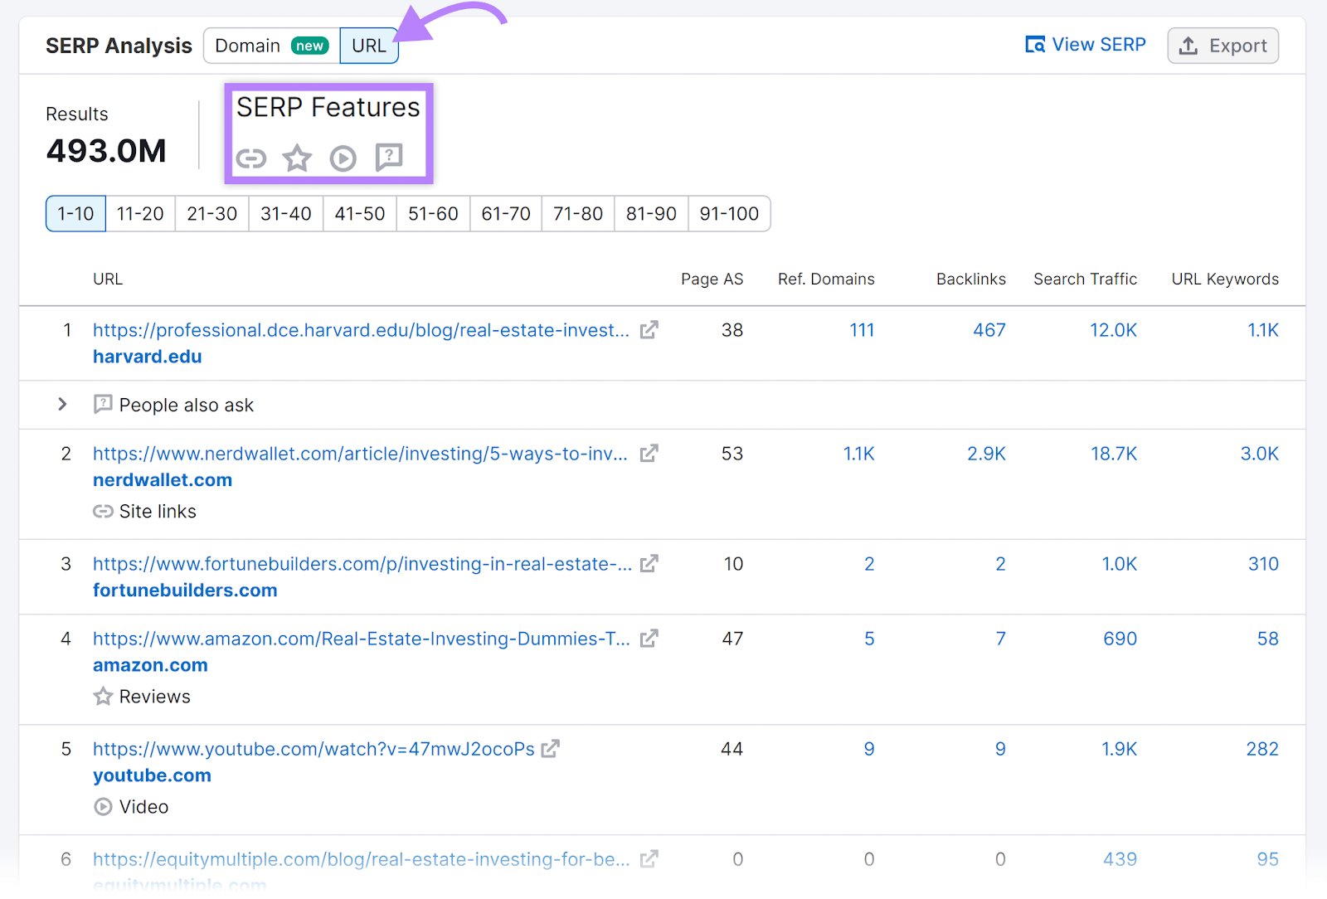This screenshot has height=899, width=1327.
Task: Click the Search Traffic column header
Action: pyautogui.click(x=1085, y=279)
